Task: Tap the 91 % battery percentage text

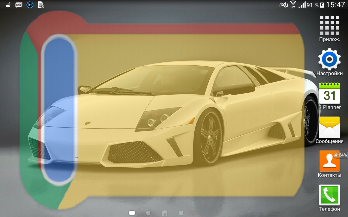Action: [x=312, y=5]
